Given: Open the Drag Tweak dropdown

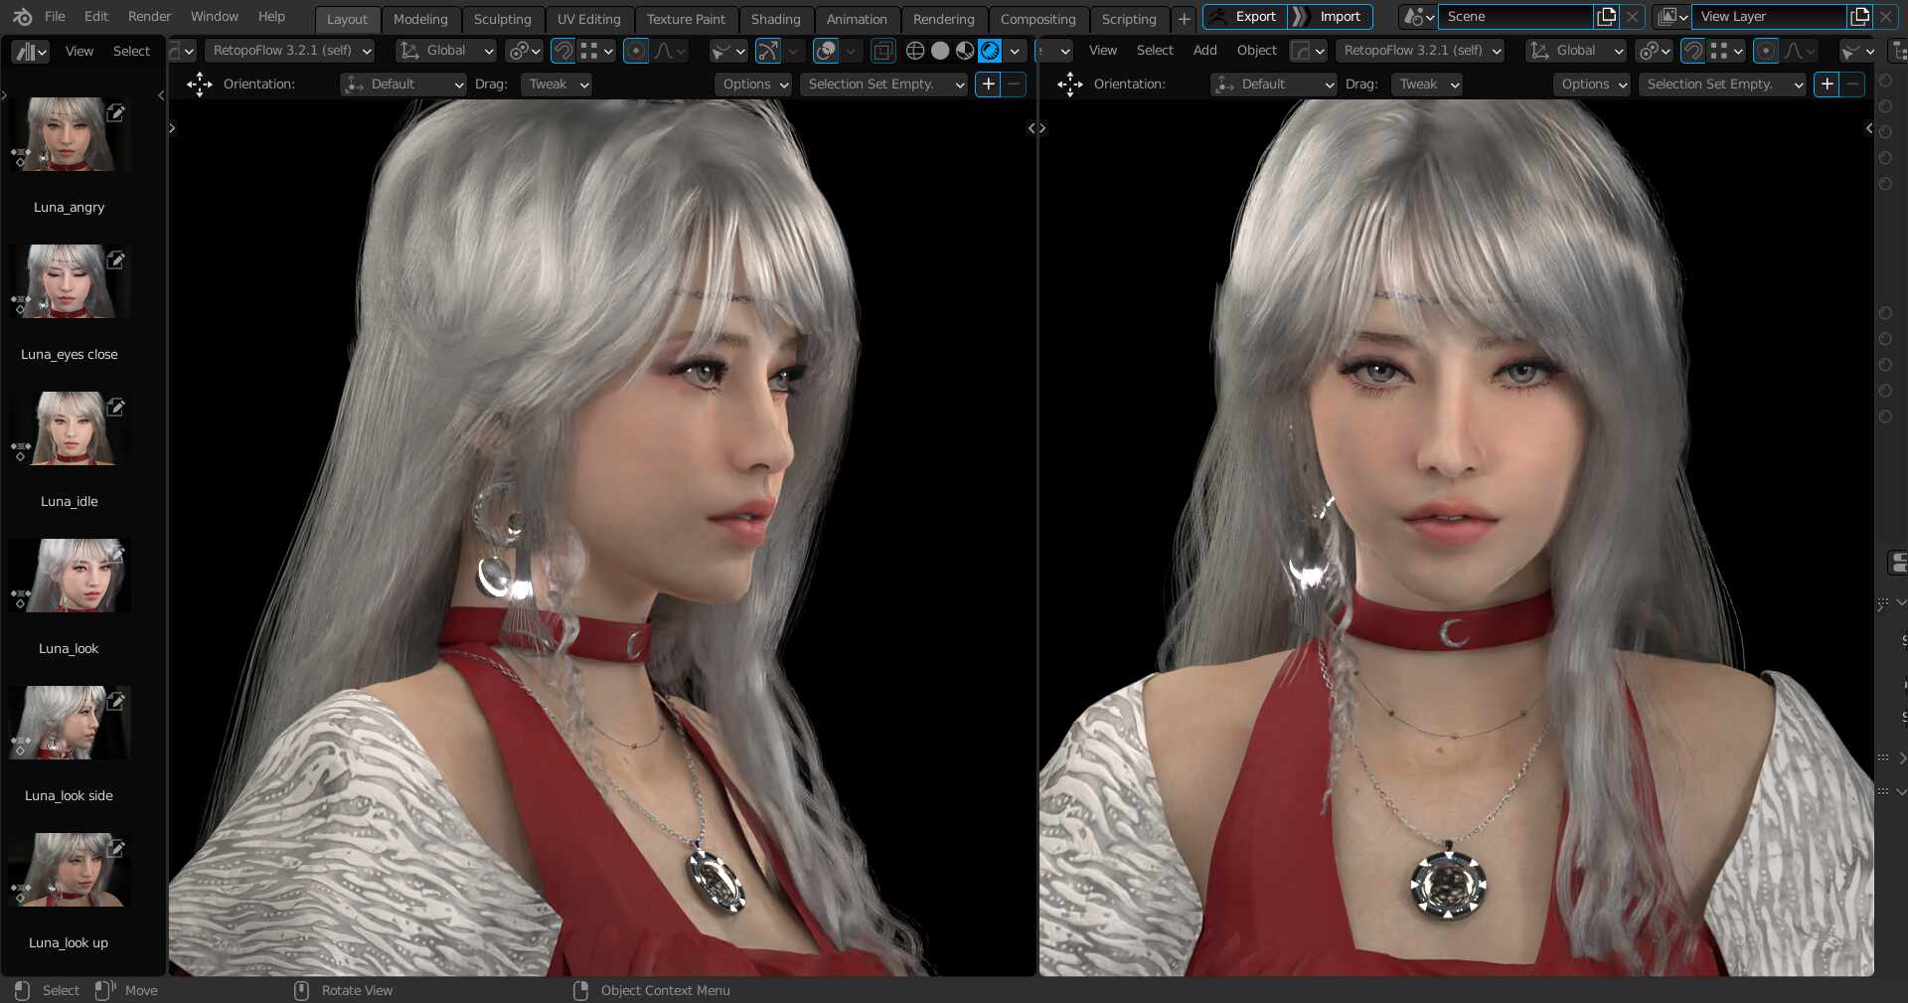Looking at the screenshot, I should pos(555,84).
